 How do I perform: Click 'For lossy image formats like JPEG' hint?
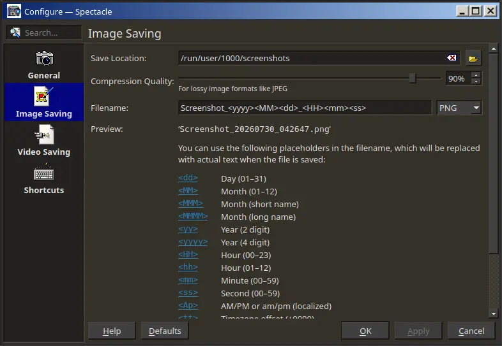point(232,89)
